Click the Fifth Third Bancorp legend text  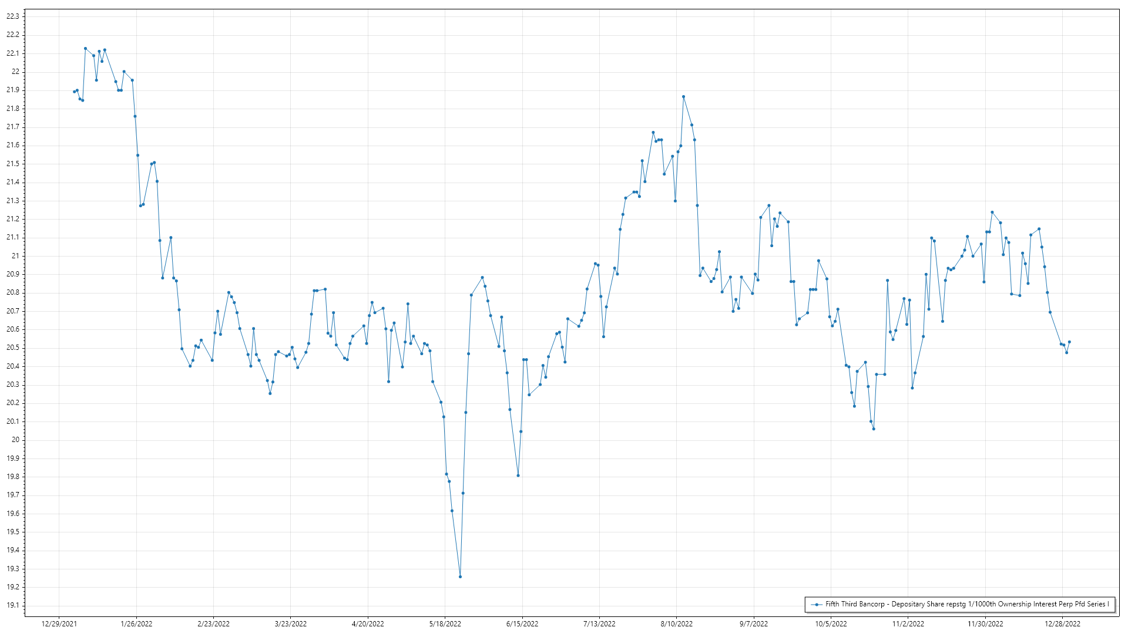[x=966, y=604]
